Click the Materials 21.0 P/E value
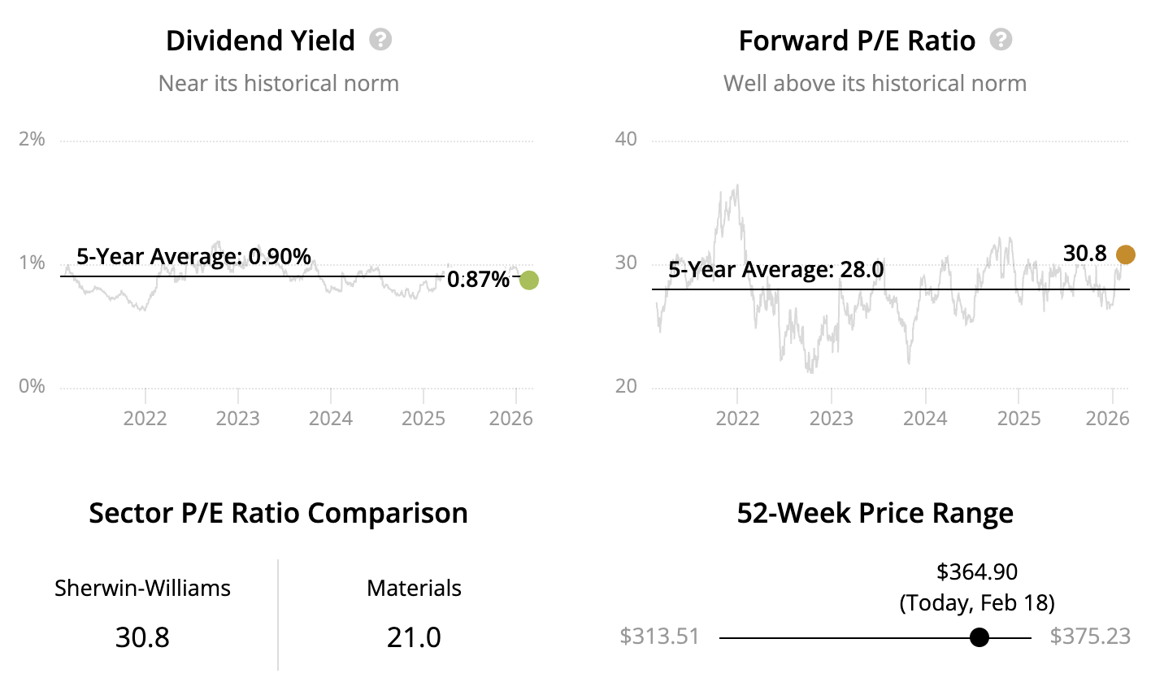 coord(414,637)
